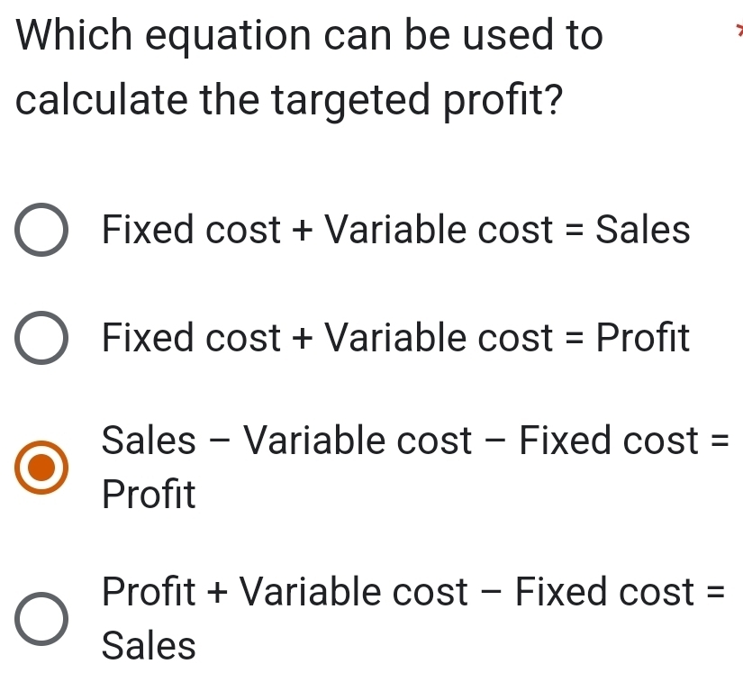Image resolution: width=743 pixels, height=673 pixels.
Task: Click the standalone "Profit" line under the third option
Action: tap(148, 495)
